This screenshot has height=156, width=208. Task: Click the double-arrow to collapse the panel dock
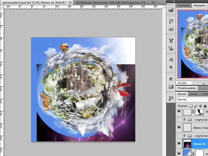[x=174, y=1]
